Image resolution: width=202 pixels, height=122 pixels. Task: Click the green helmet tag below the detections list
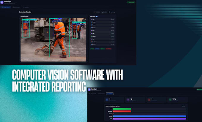(102, 49)
